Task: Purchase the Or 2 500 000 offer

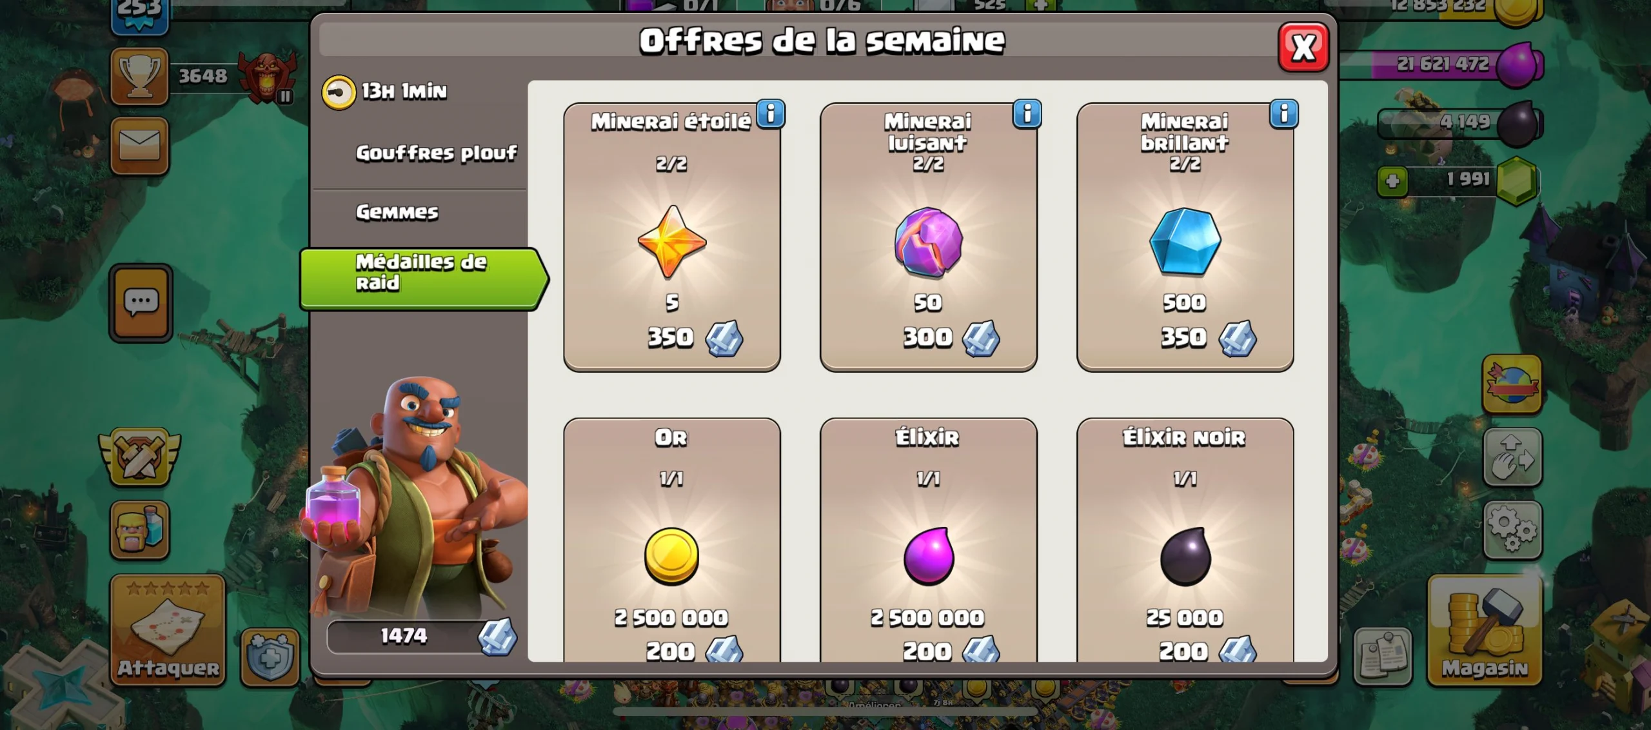Action: [672, 540]
